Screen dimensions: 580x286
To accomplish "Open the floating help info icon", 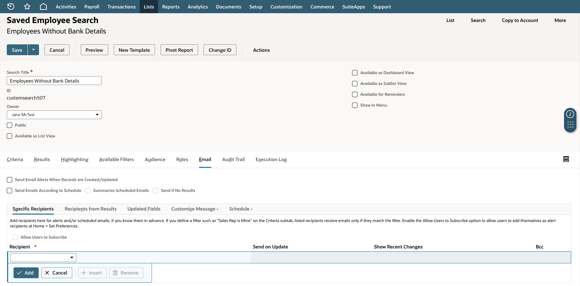I will pos(570,114).
